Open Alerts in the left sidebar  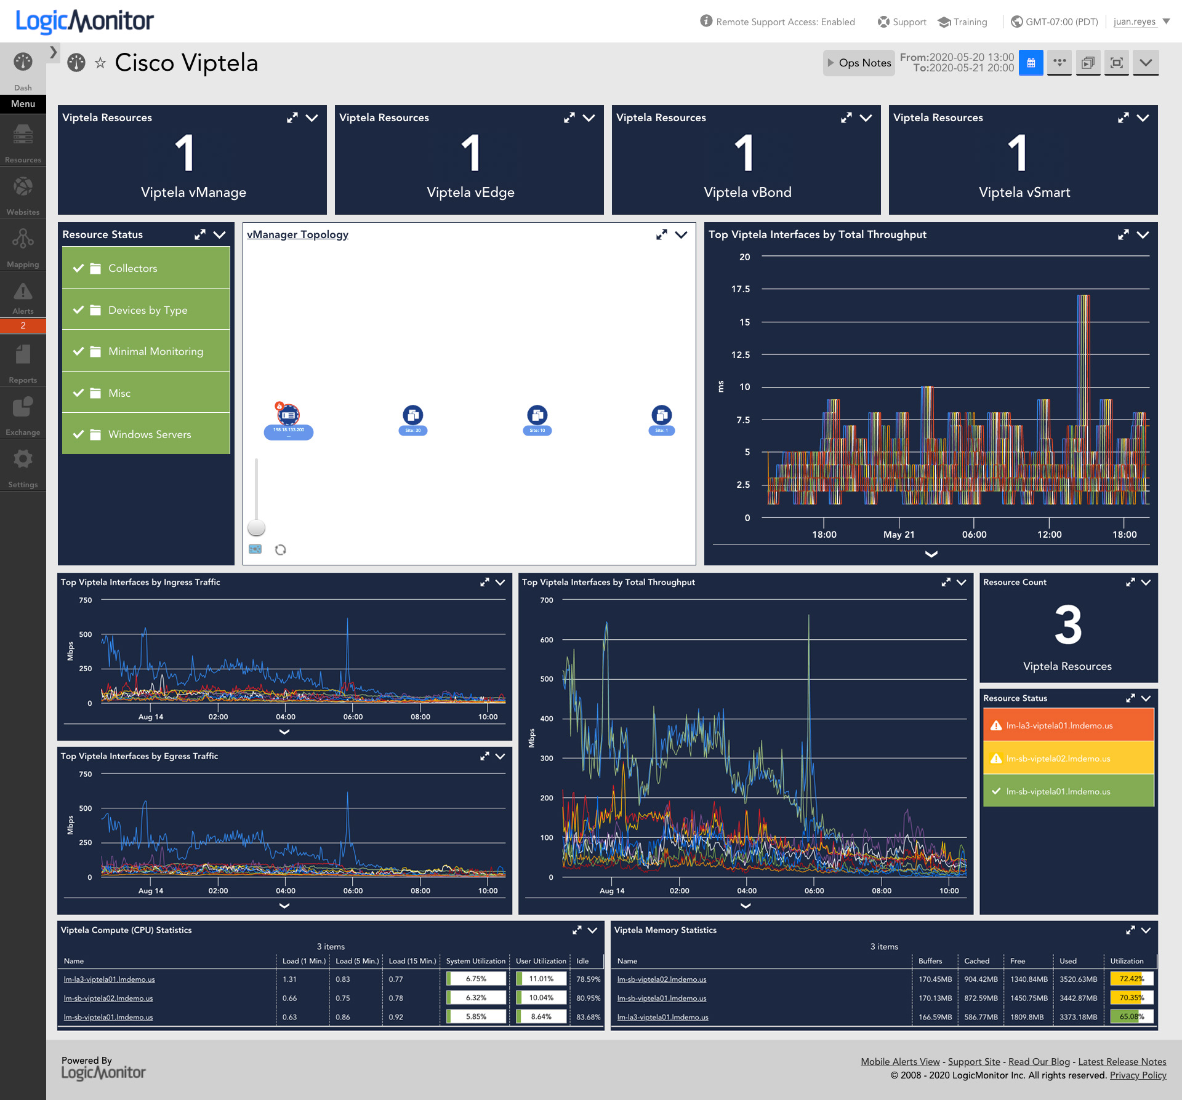[23, 298]
